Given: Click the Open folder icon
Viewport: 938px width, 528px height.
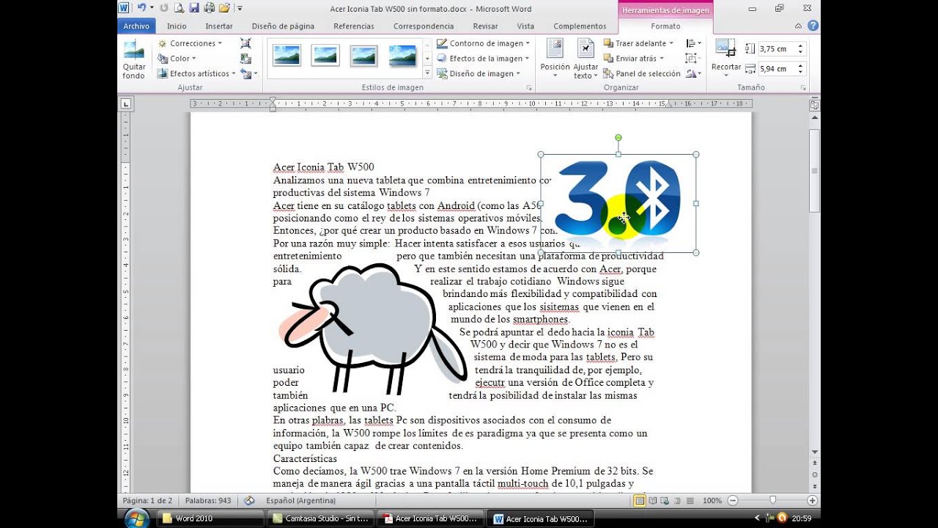Looking at the screenshot, I should [x=224, y=8].
